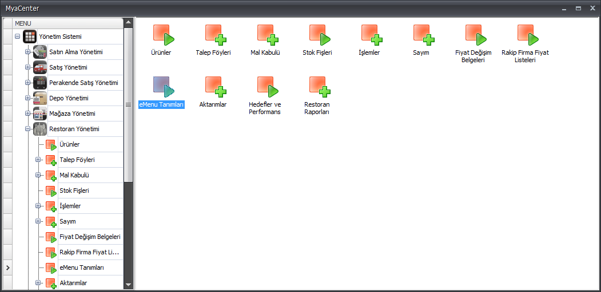Open the Fiyat Değişim Belgeleri icon in the main panel
Screen dimensions: 601x292
coord(476,35)
